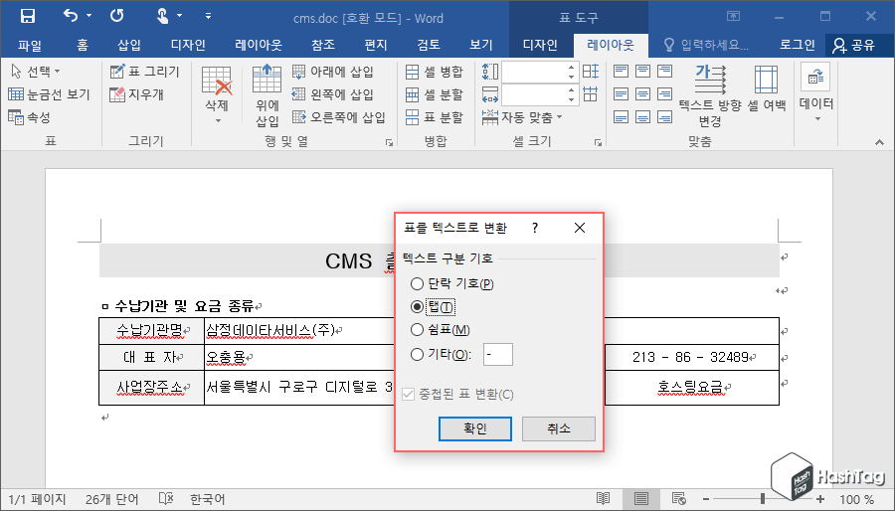Viewport: 895px width, 511px height.
Task: Collapse the ribbon with the chevron
Action: click(x=879, y=142)
